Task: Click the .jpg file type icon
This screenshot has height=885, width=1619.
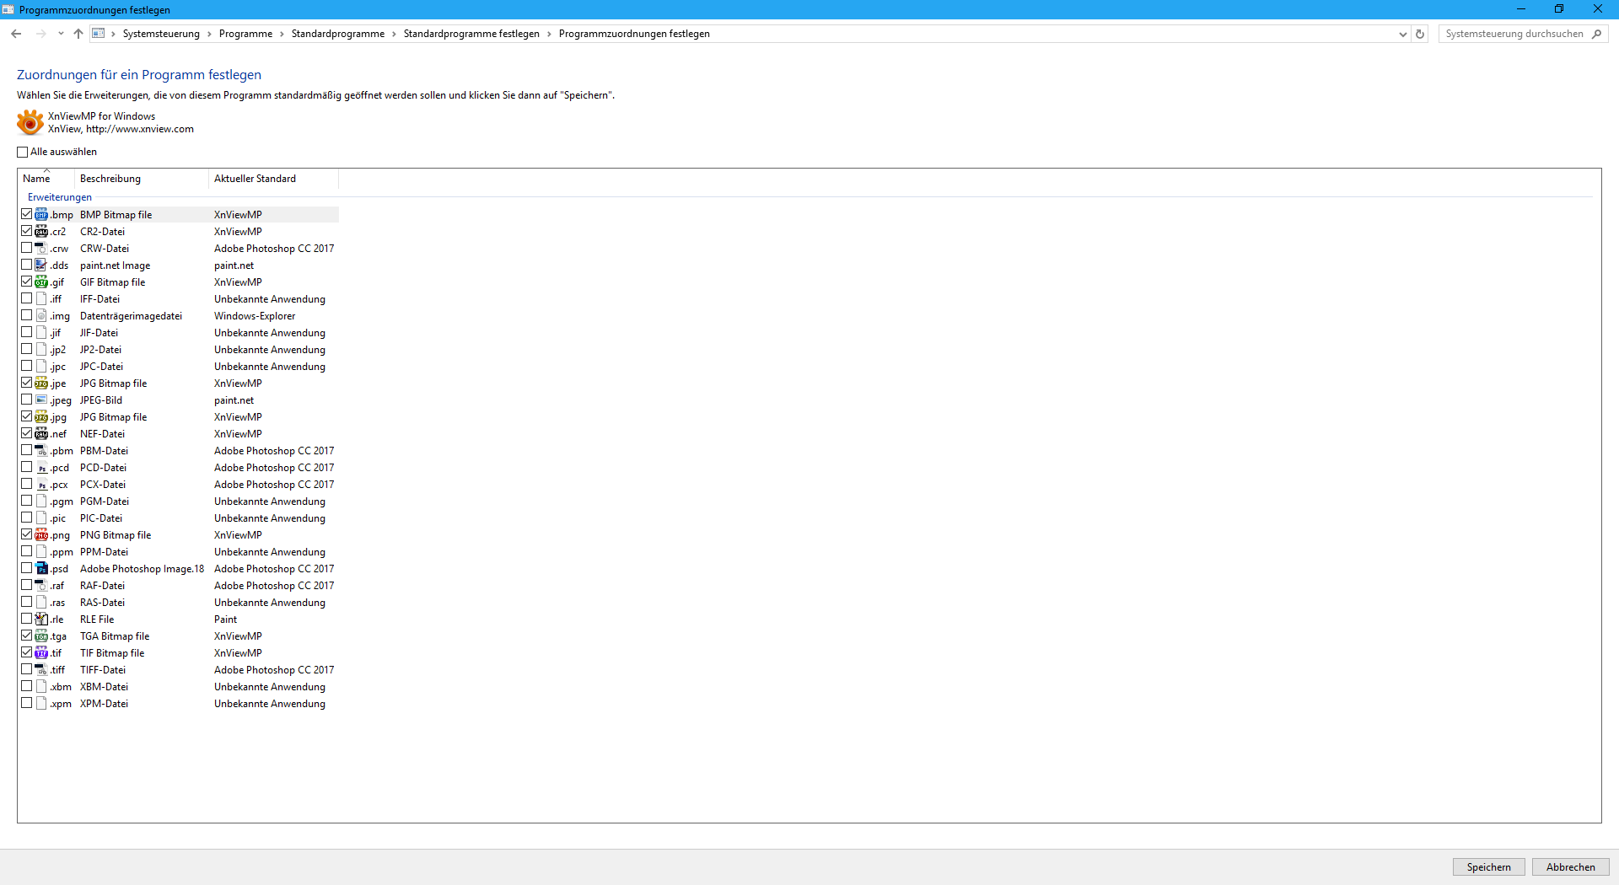Action: tap(41, 417)
